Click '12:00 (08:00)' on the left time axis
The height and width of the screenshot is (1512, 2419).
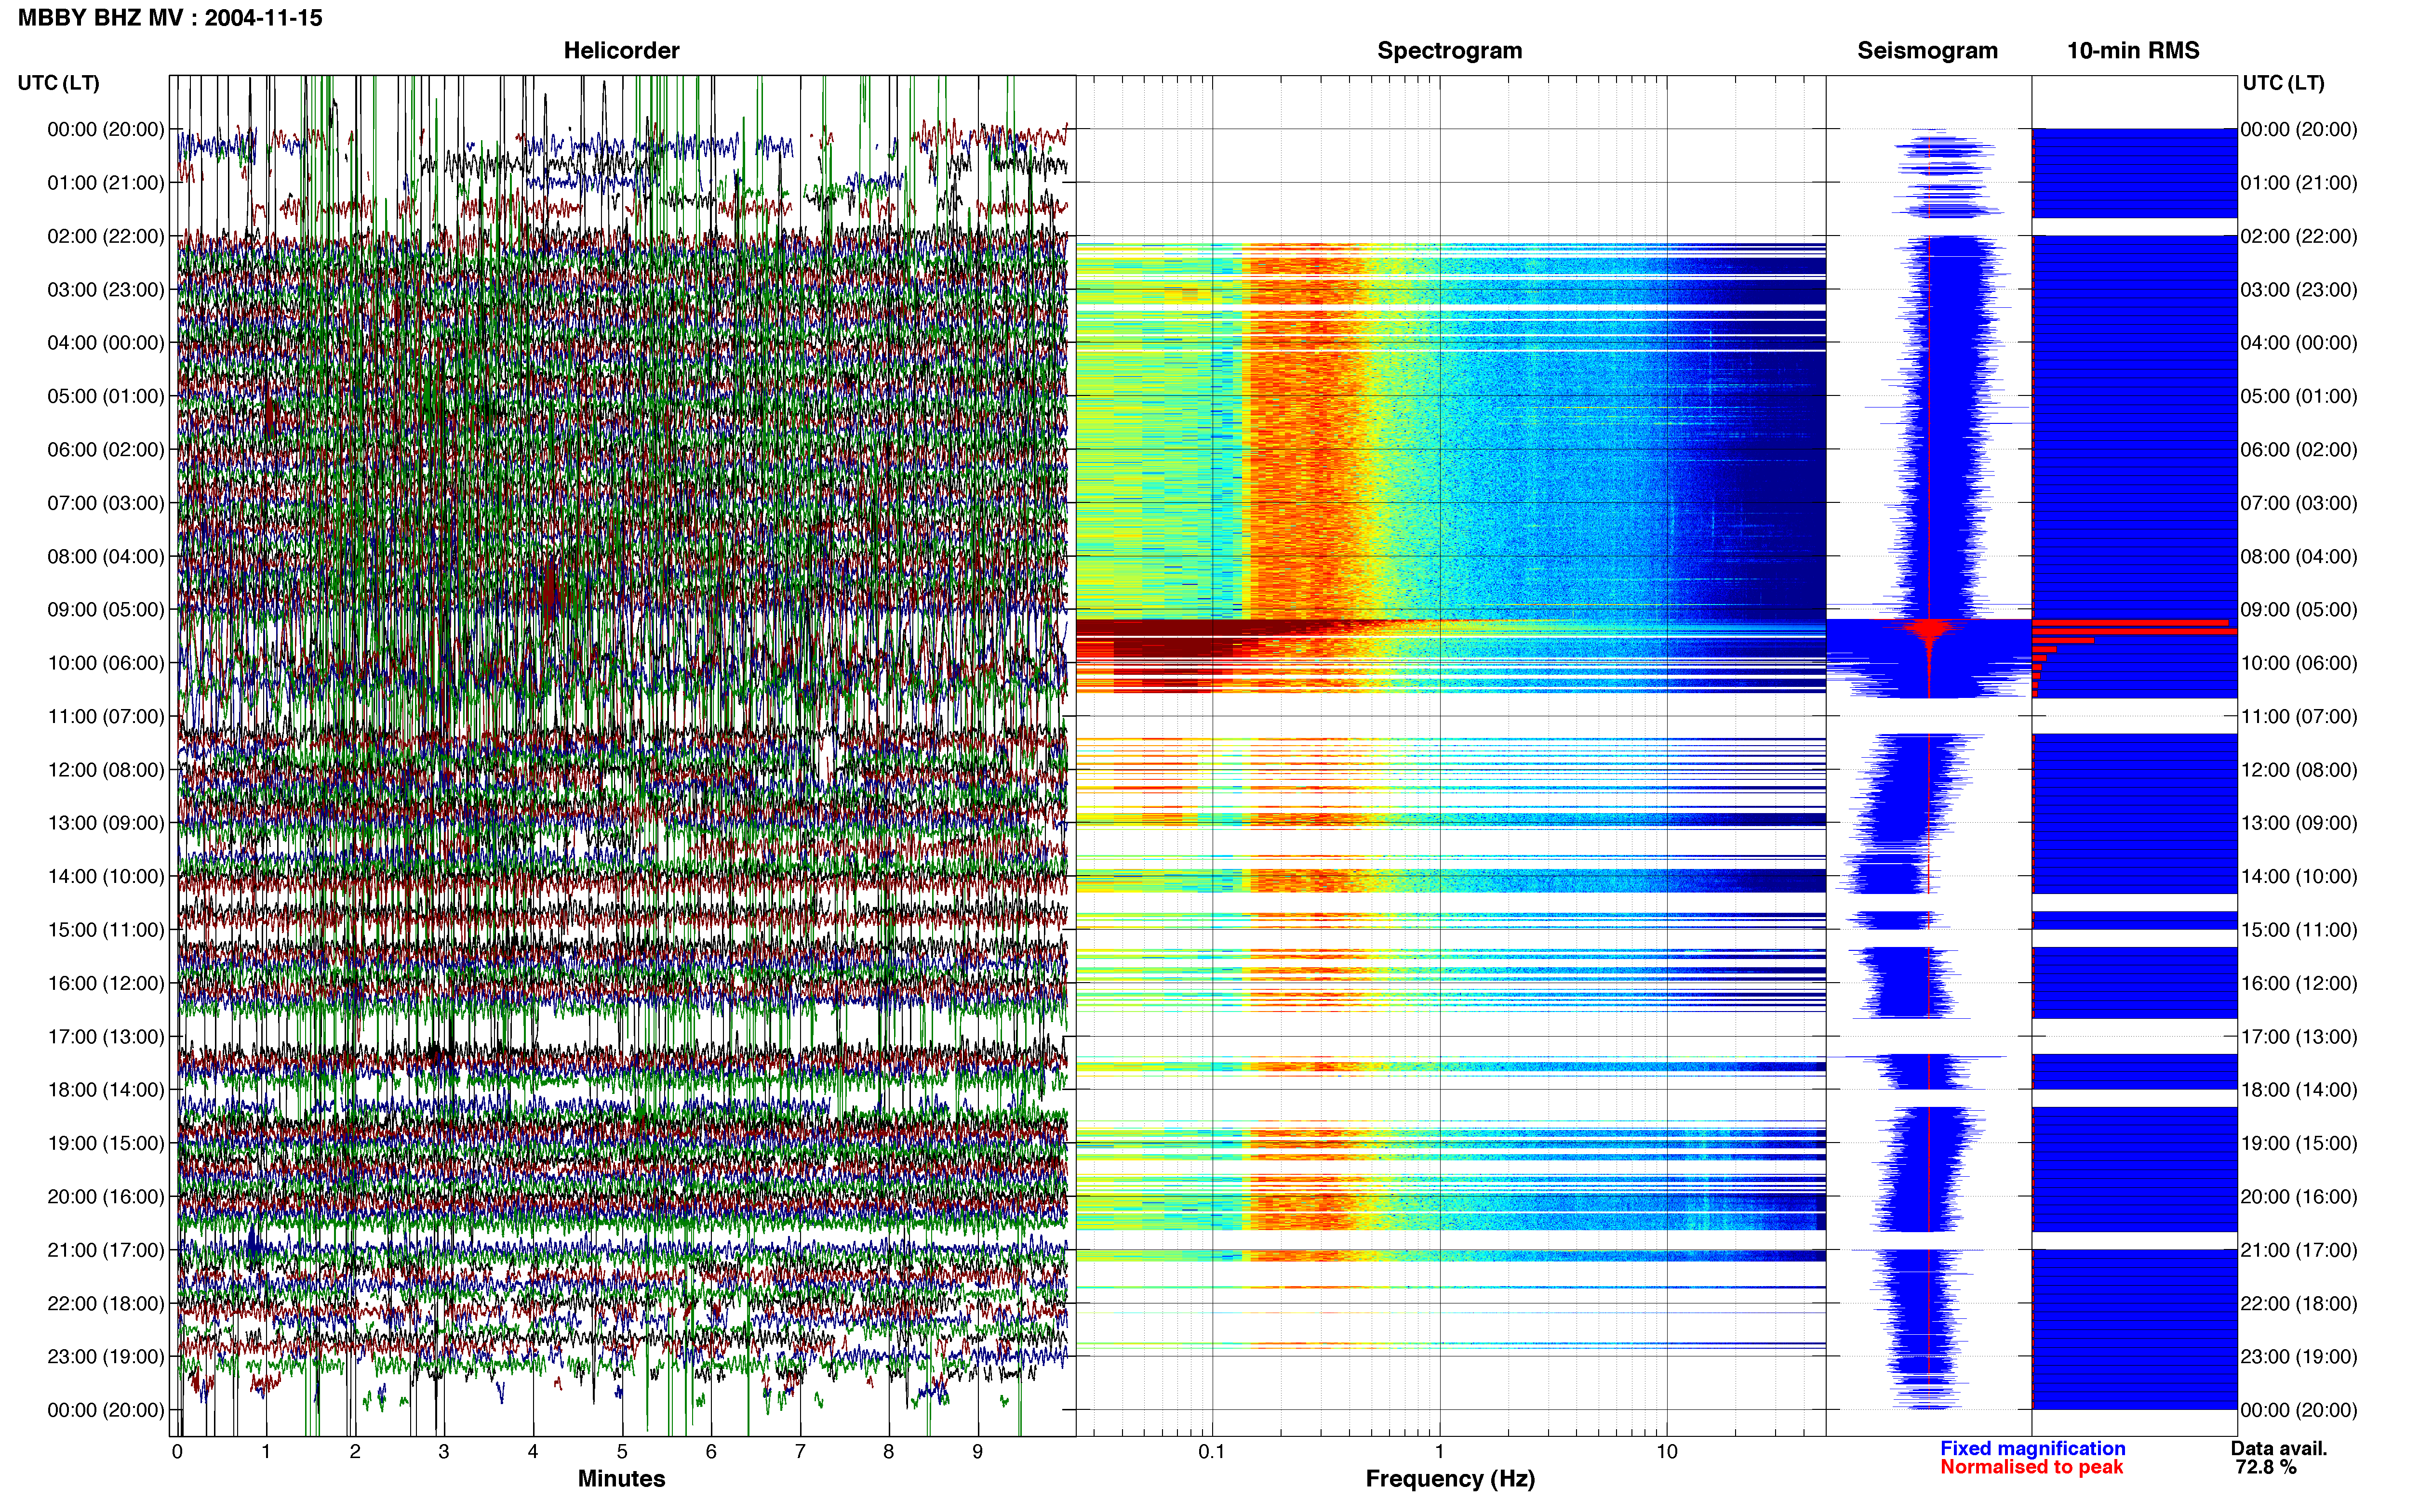point(106,770)
